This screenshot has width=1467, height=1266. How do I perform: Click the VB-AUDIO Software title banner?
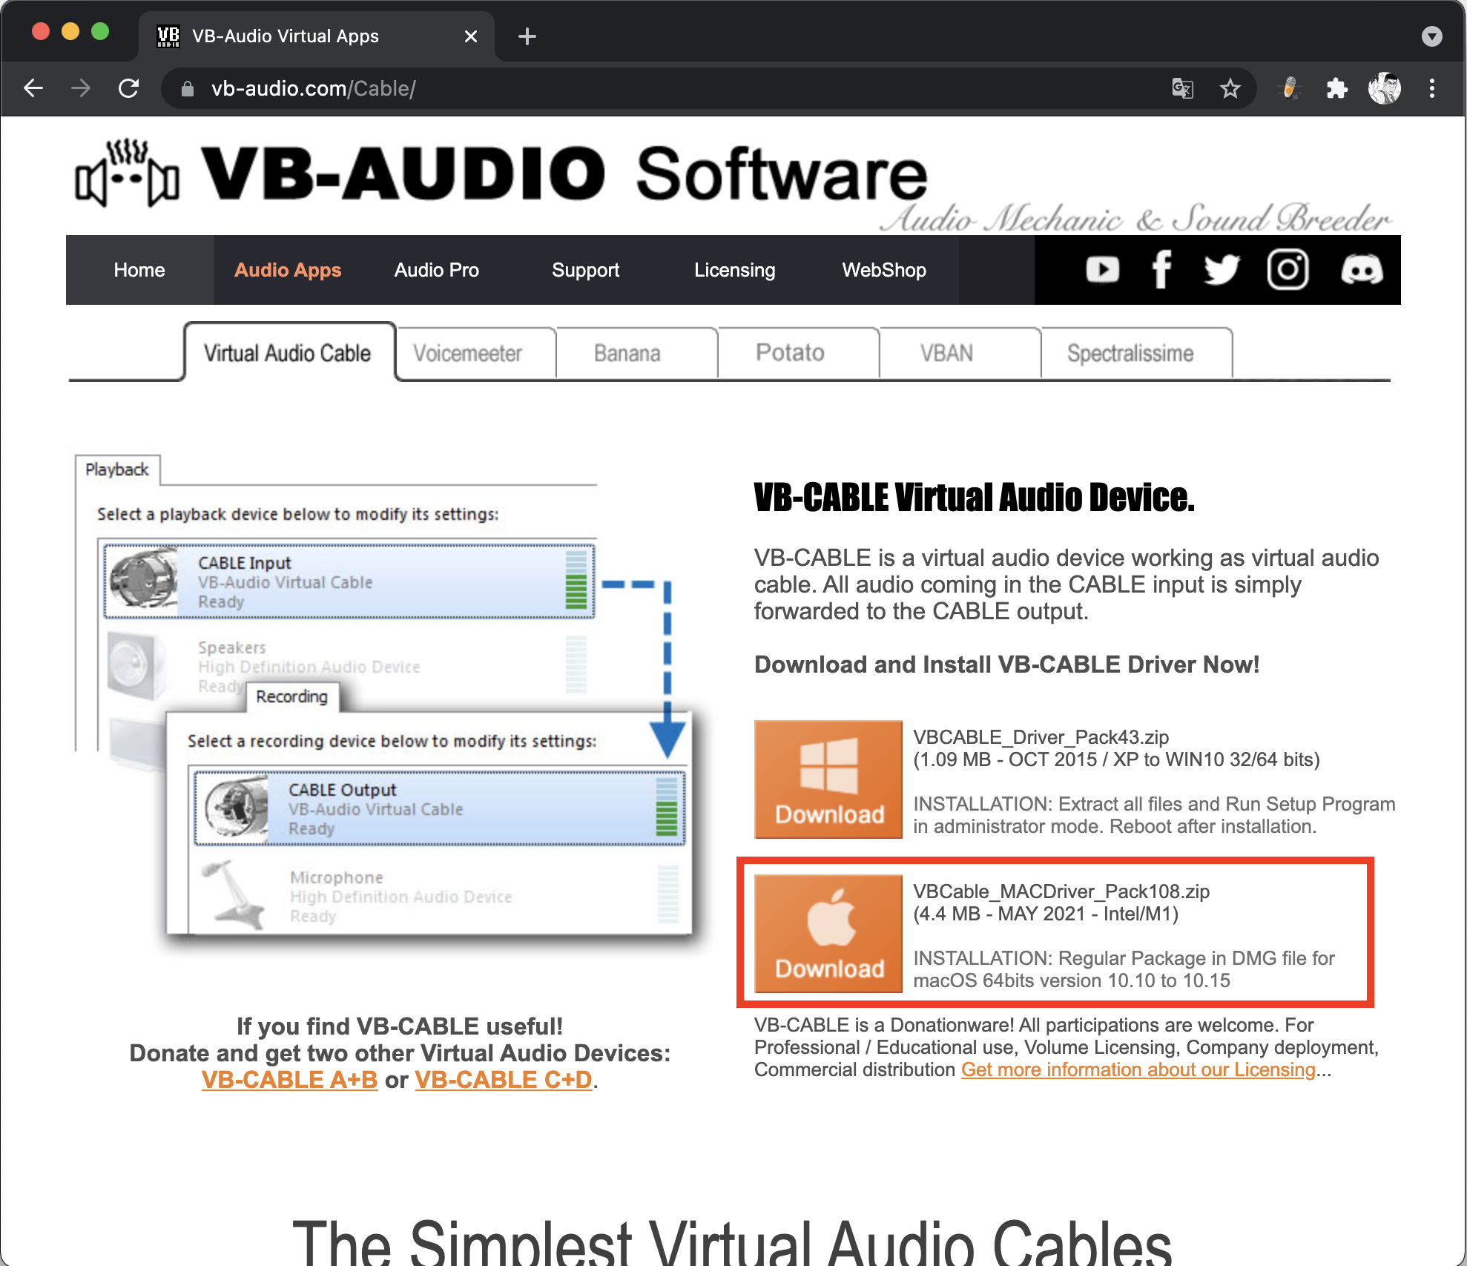[564, 174]
